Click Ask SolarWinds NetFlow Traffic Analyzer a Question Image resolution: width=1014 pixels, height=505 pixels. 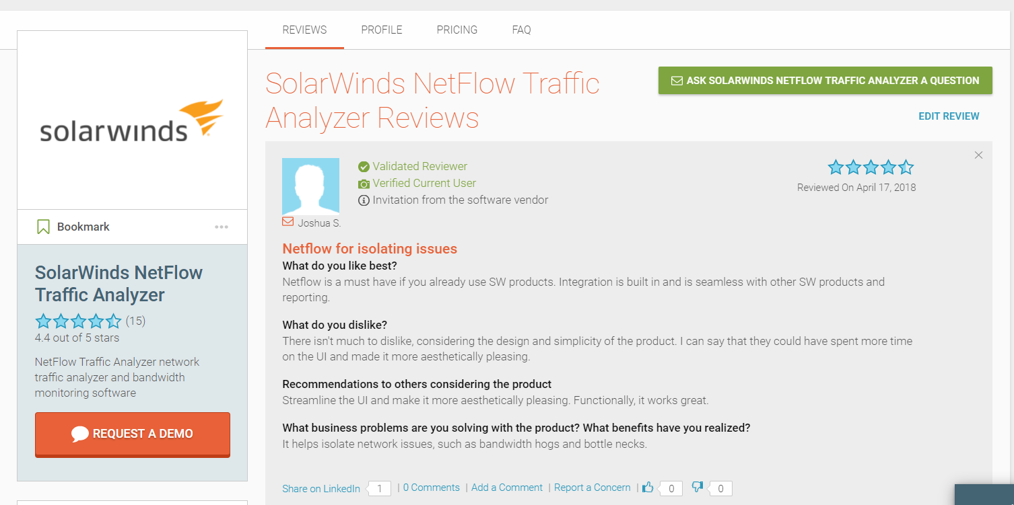click(825, 81)
